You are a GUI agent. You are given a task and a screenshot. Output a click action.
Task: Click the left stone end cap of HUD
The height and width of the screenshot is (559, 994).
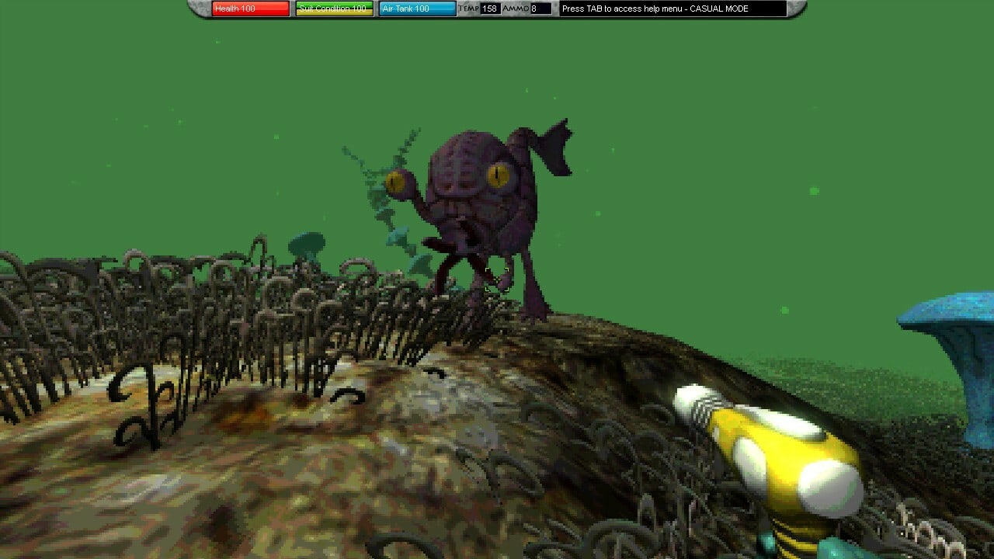coord(199,9)
